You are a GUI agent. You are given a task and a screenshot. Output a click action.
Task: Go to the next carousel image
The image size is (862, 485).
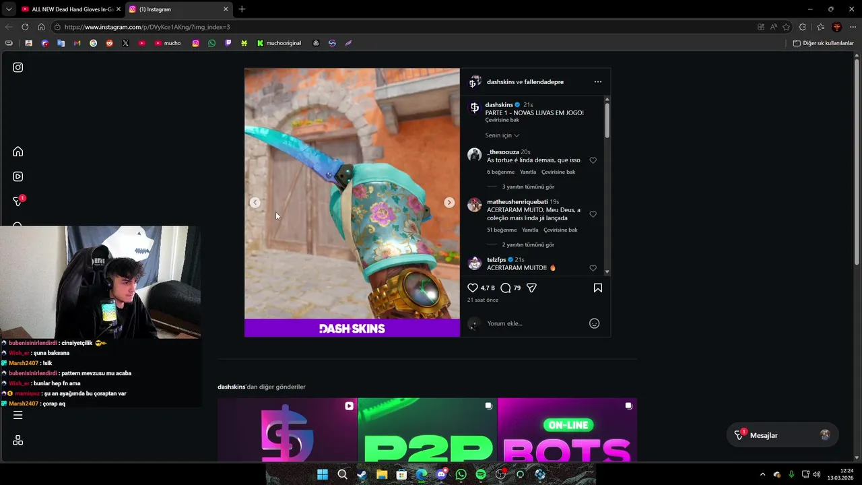(449, 203)
